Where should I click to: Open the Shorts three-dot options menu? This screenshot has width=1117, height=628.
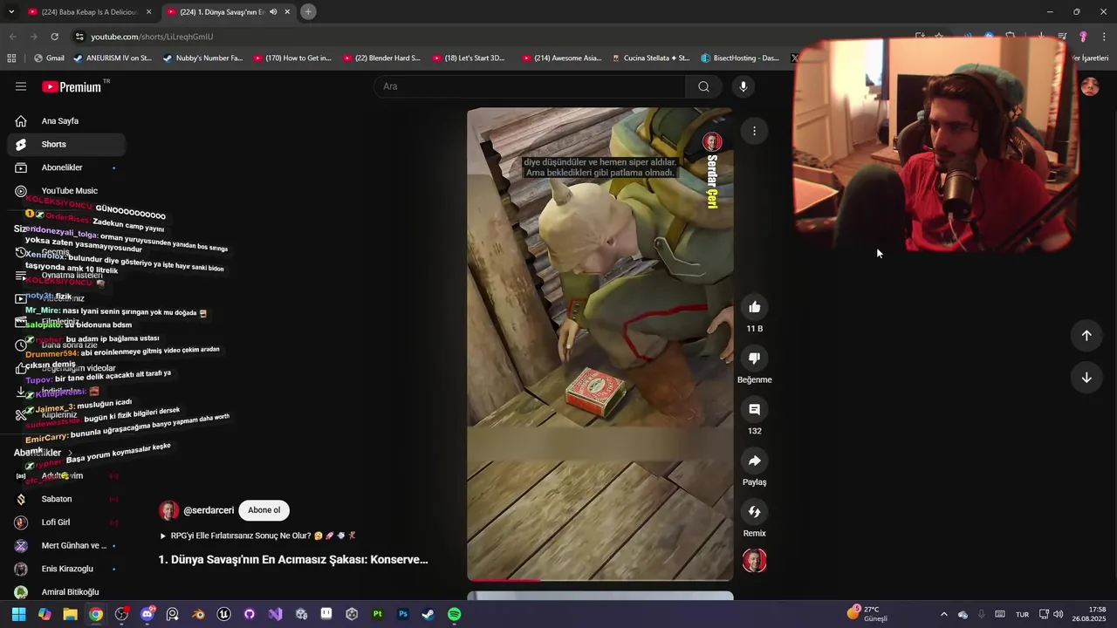(755, 131)
